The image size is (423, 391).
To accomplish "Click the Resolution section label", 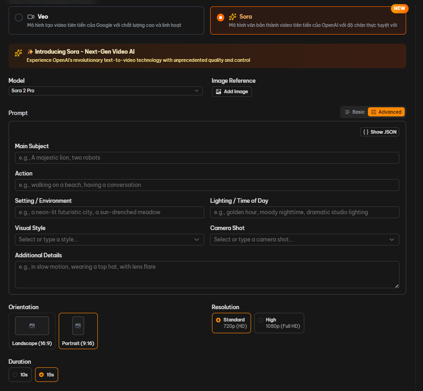I will click(x=225, y=307).
